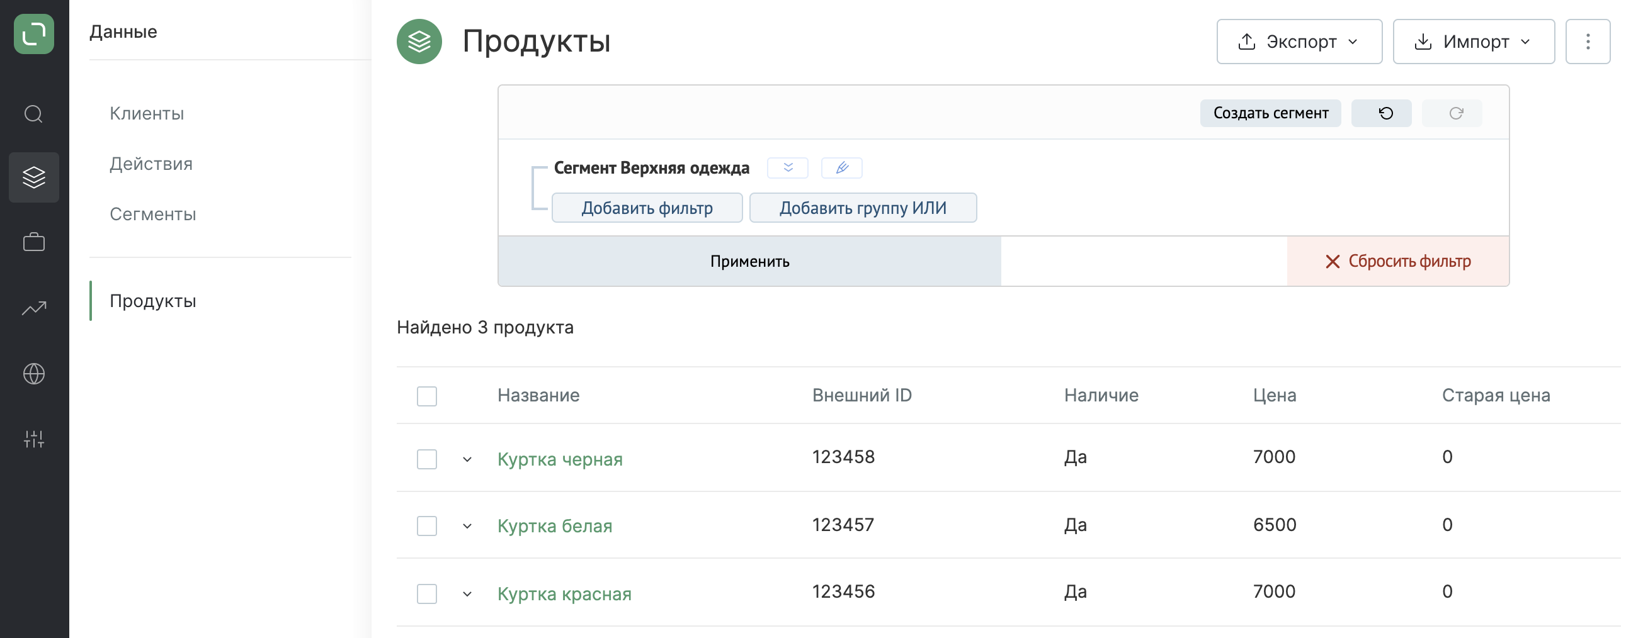Click Сбросить фильтр button

point(1397,261)
